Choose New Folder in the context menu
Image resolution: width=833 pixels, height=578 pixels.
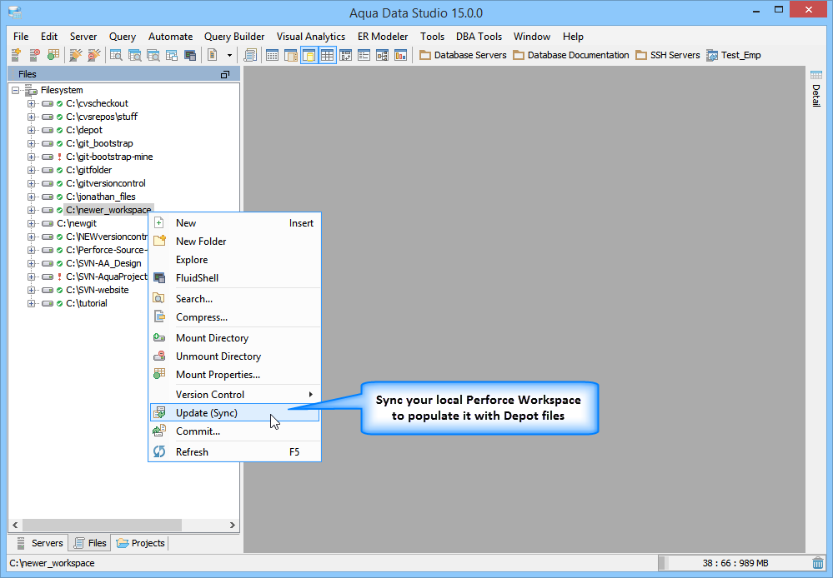[x=235, y=241]
